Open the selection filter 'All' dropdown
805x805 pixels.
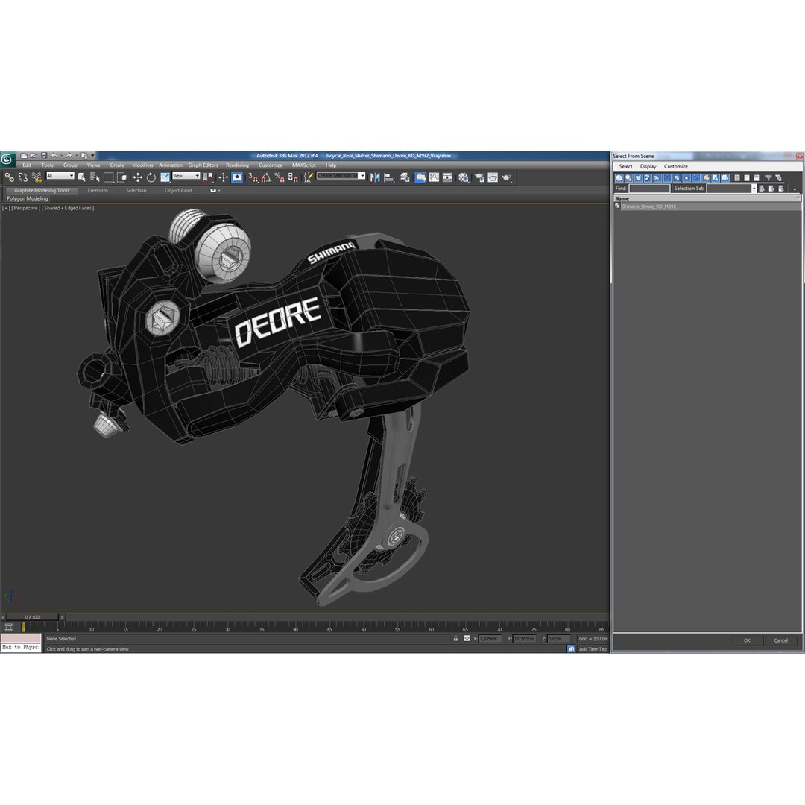60,176
